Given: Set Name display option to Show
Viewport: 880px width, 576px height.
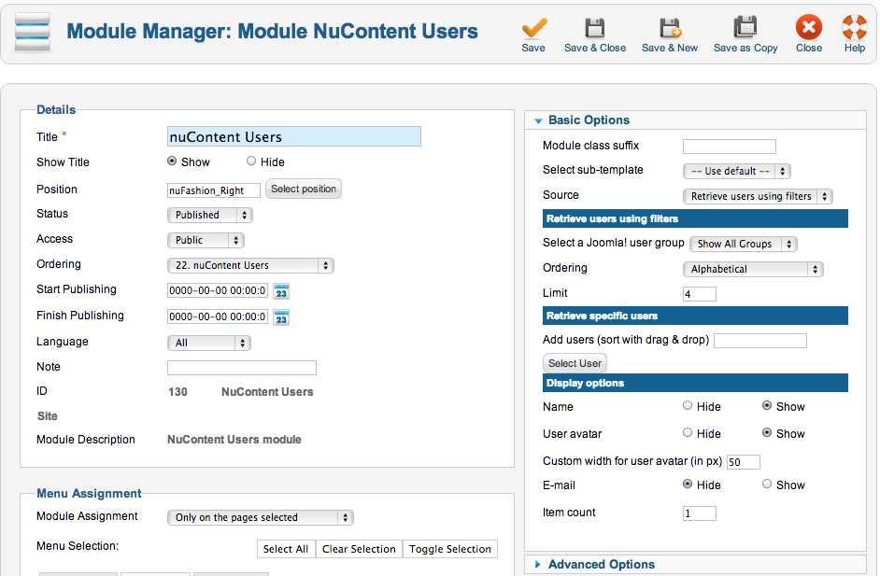Looking at the screenshot, I should [x=767, y=405].
